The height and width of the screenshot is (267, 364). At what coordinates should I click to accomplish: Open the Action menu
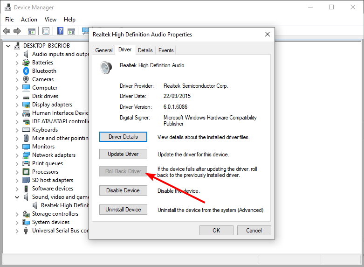tap(29, 20)
